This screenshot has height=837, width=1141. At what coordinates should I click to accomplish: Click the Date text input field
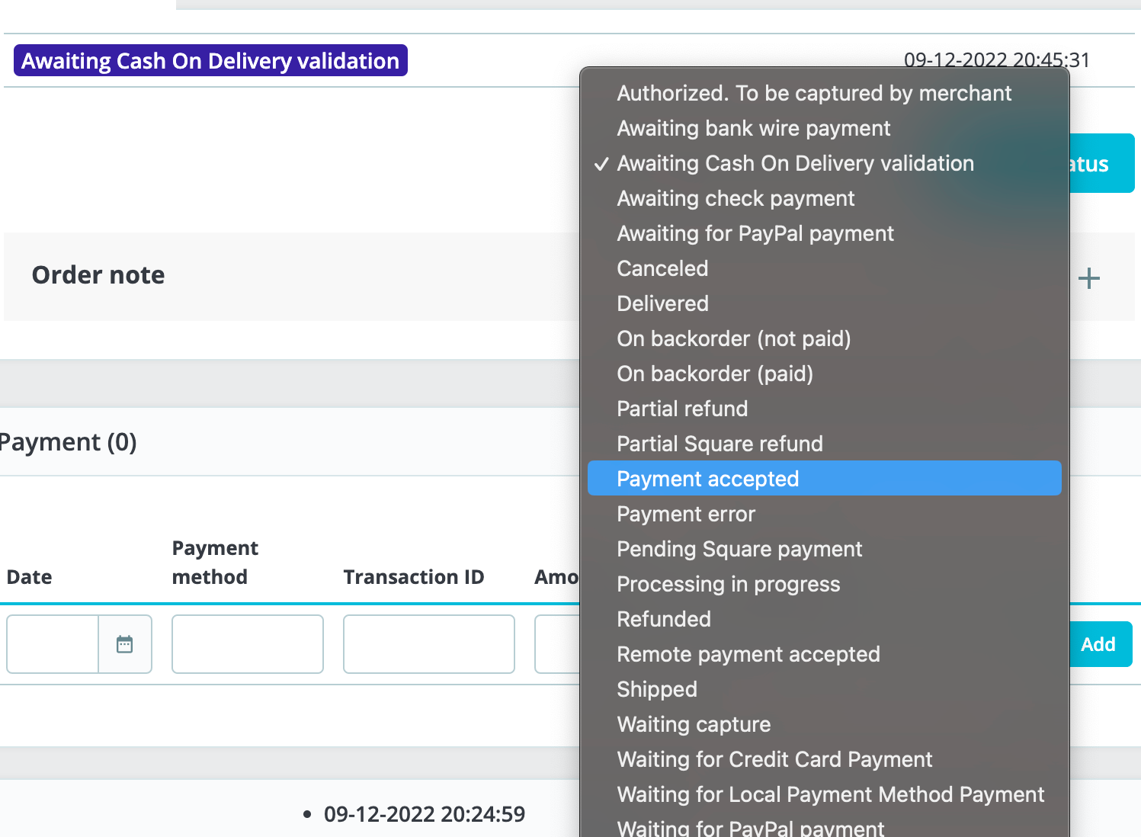(x=53, y=644)
